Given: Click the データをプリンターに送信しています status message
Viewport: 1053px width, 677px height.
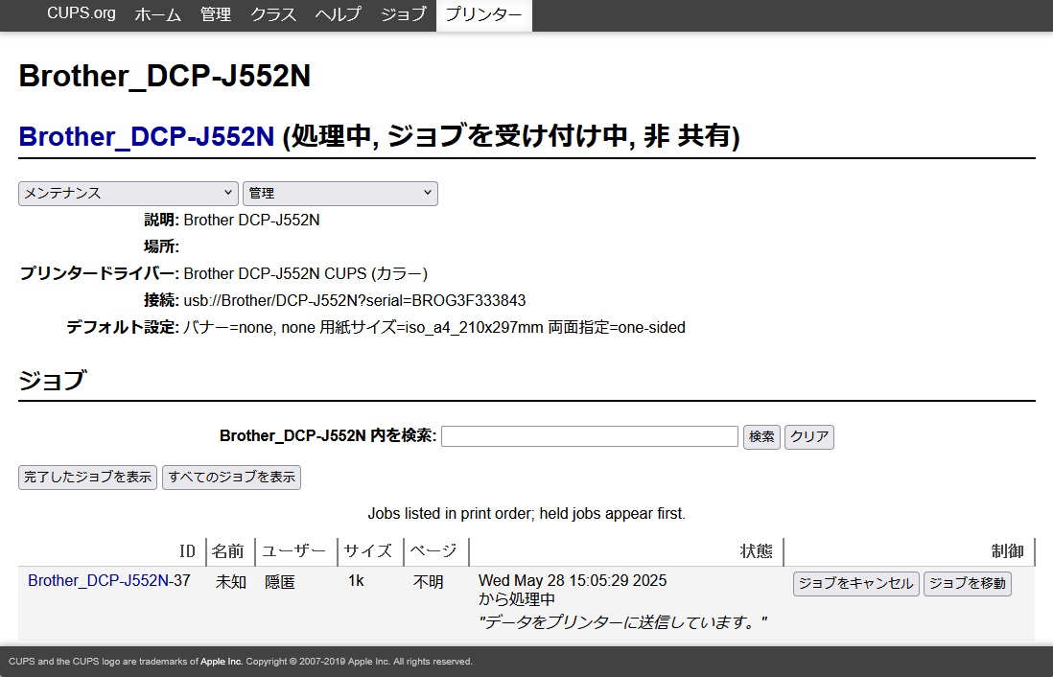Looking at the screenshot, I should (623, 622).
